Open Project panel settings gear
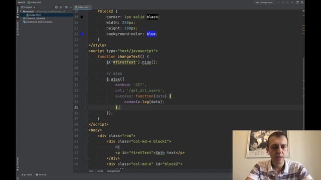The width and height of the screenshot is (321, 180). point(66,7)
